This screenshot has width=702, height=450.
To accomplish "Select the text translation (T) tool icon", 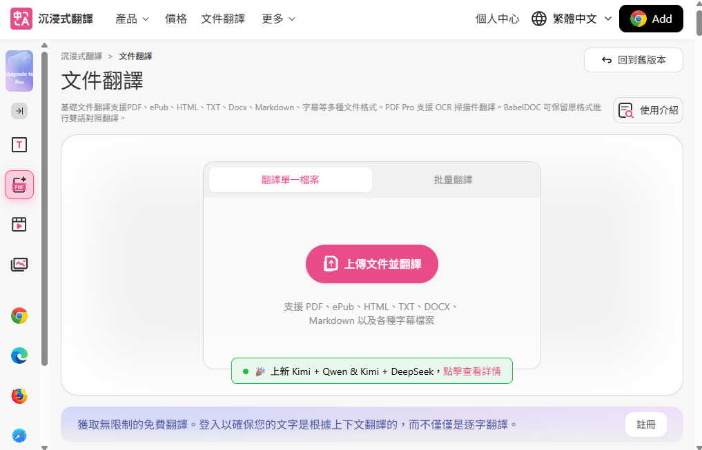I will pos(19,145).
